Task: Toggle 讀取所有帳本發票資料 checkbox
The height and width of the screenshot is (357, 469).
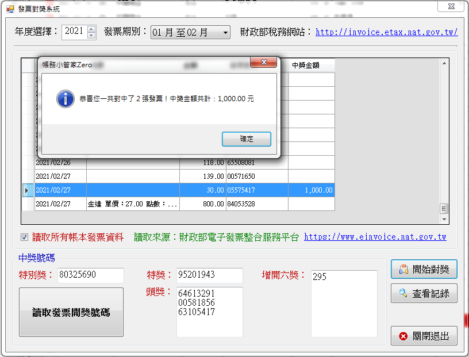Action: coord(24,237)
